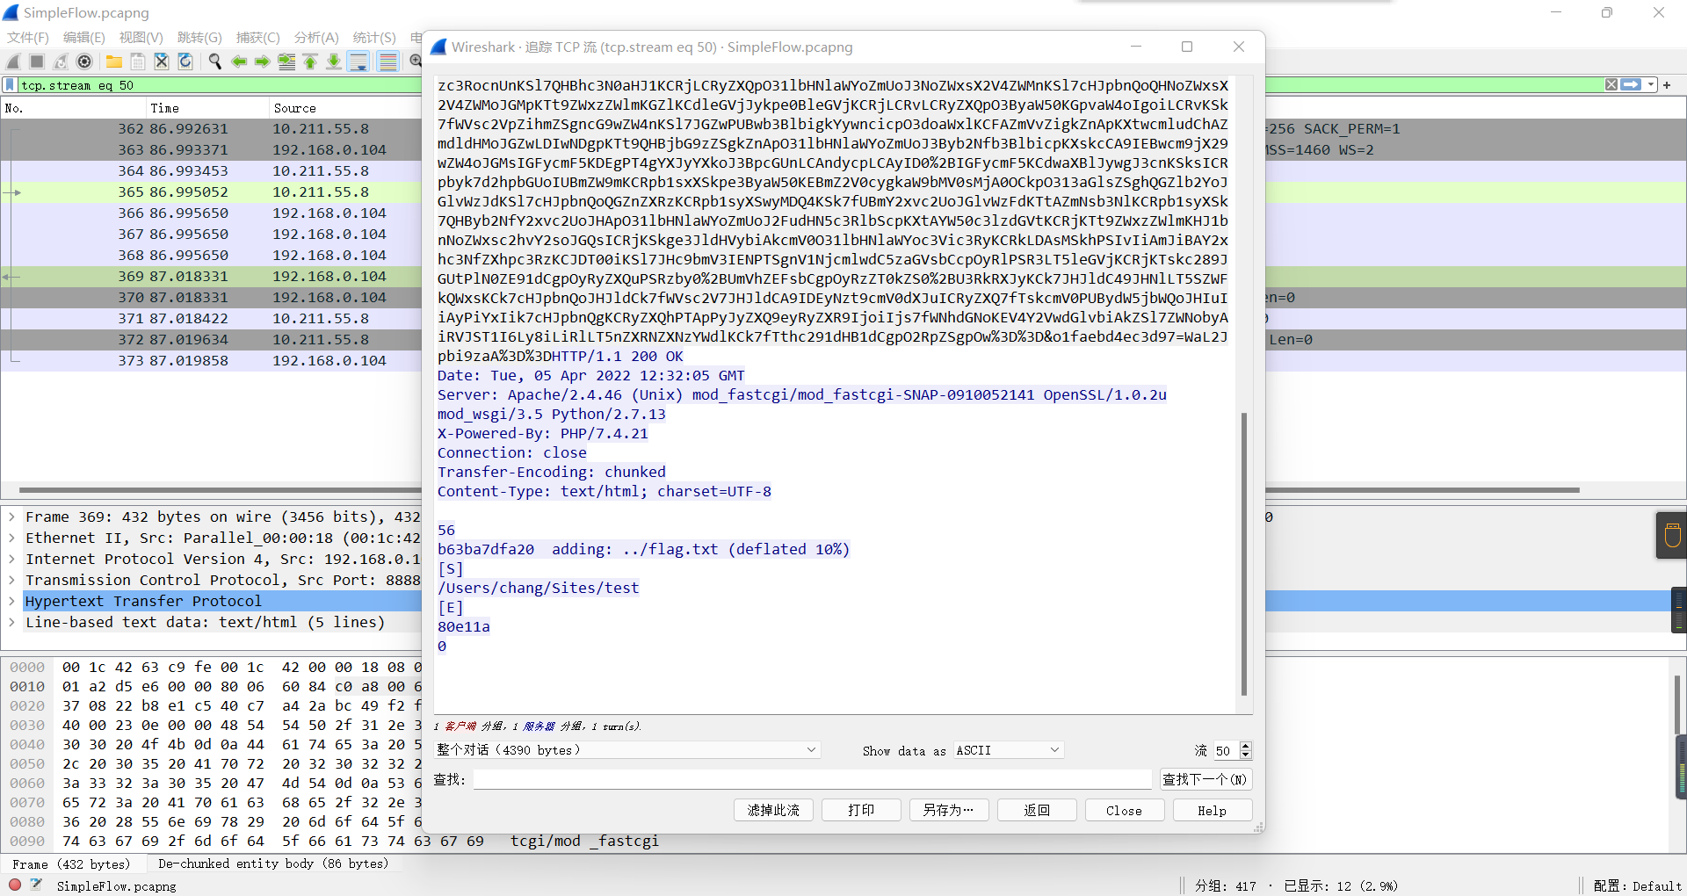1687x896 pixels.
Task: Toggle auto-scroll during live capture
Action: click(358, 61)
